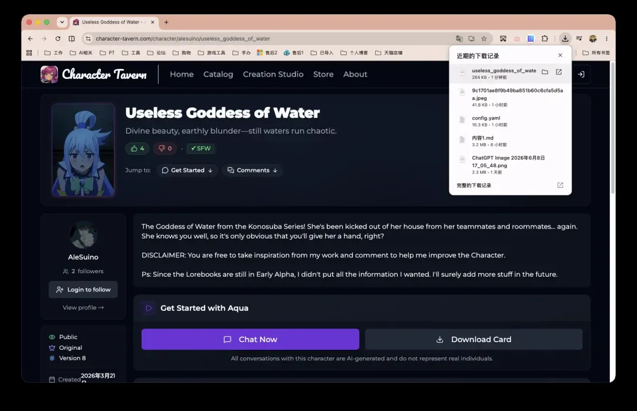637x411 pixels.
Task: Open the Home nav item
Action: point(182,74)
